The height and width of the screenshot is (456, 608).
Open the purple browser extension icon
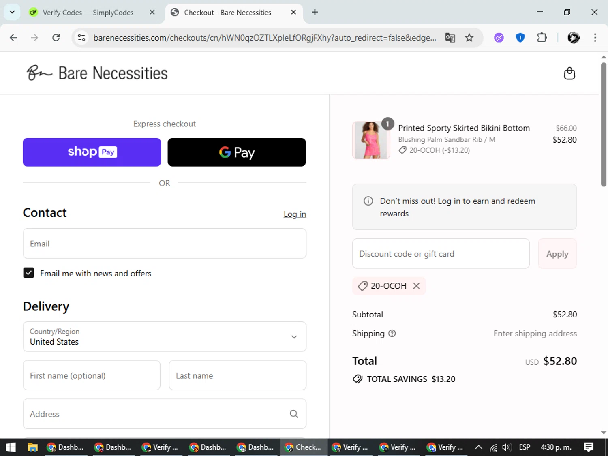tap(499, 38)
